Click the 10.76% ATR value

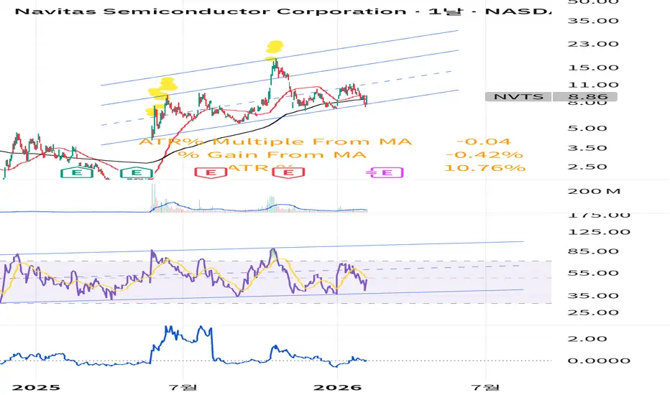(x=485, y=167)
